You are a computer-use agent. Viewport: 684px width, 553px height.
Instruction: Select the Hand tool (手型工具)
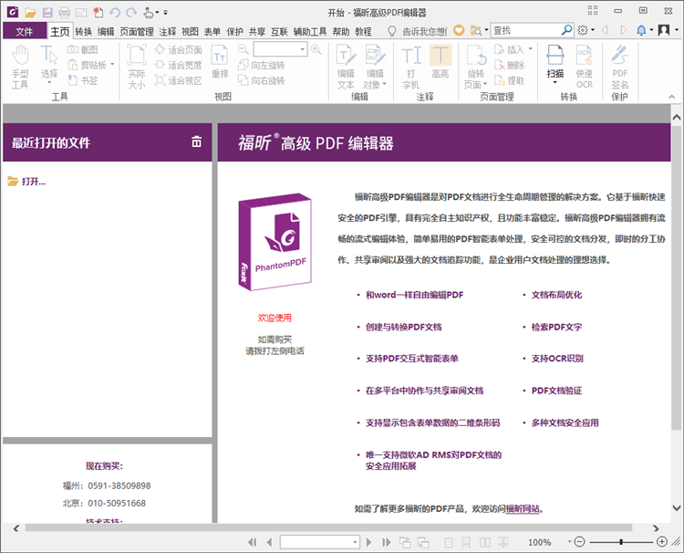20,64
